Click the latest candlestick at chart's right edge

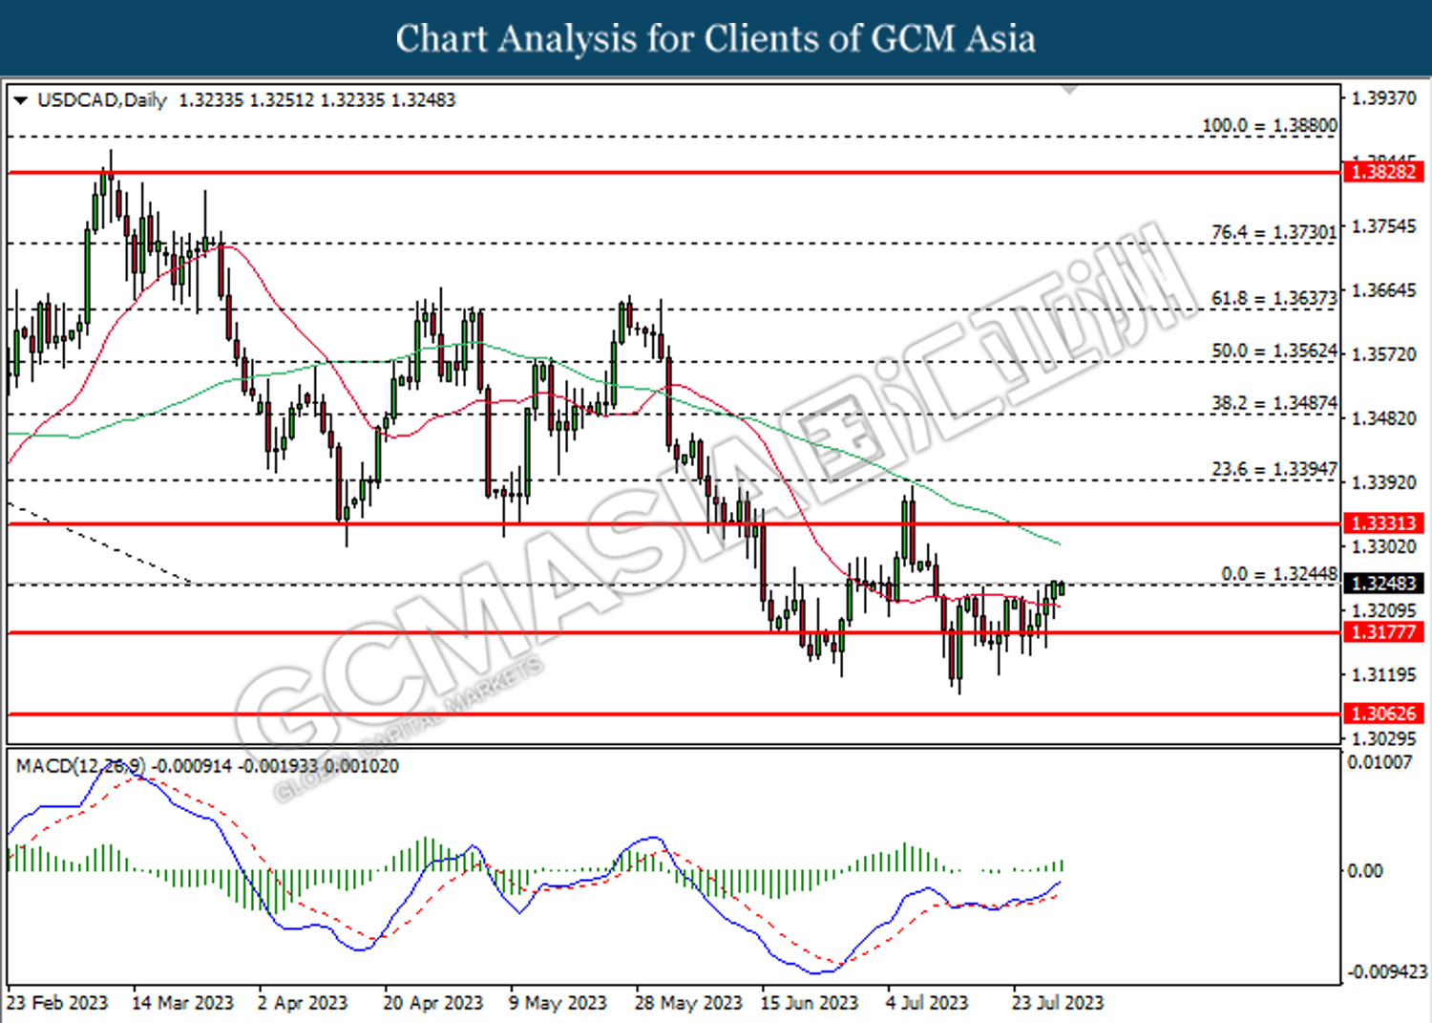1061,588
